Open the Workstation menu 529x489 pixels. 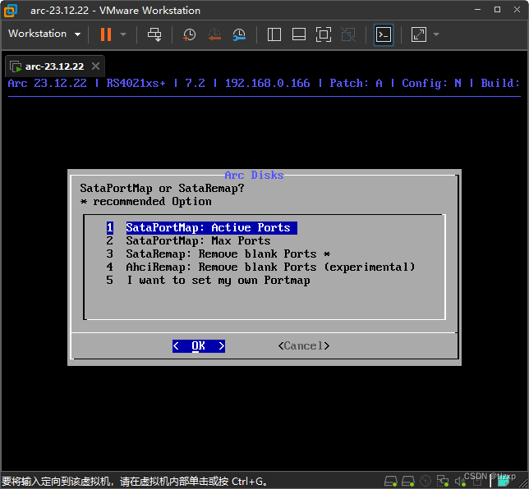coord(44,34)
